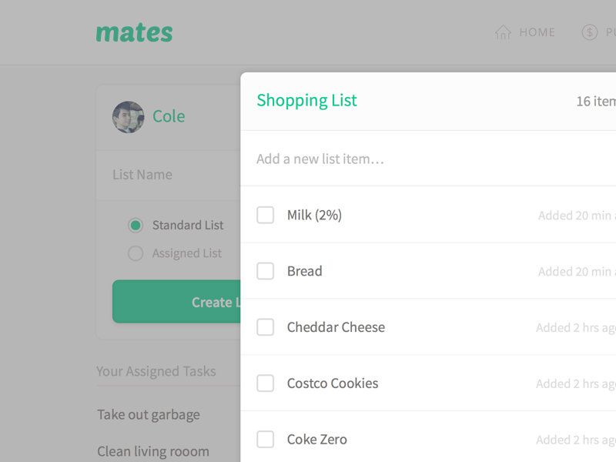Image resolution: width=616 pixels, height=462 pixels.
Task: Select the Assigned List radio button
Action: tap(135, 253)
